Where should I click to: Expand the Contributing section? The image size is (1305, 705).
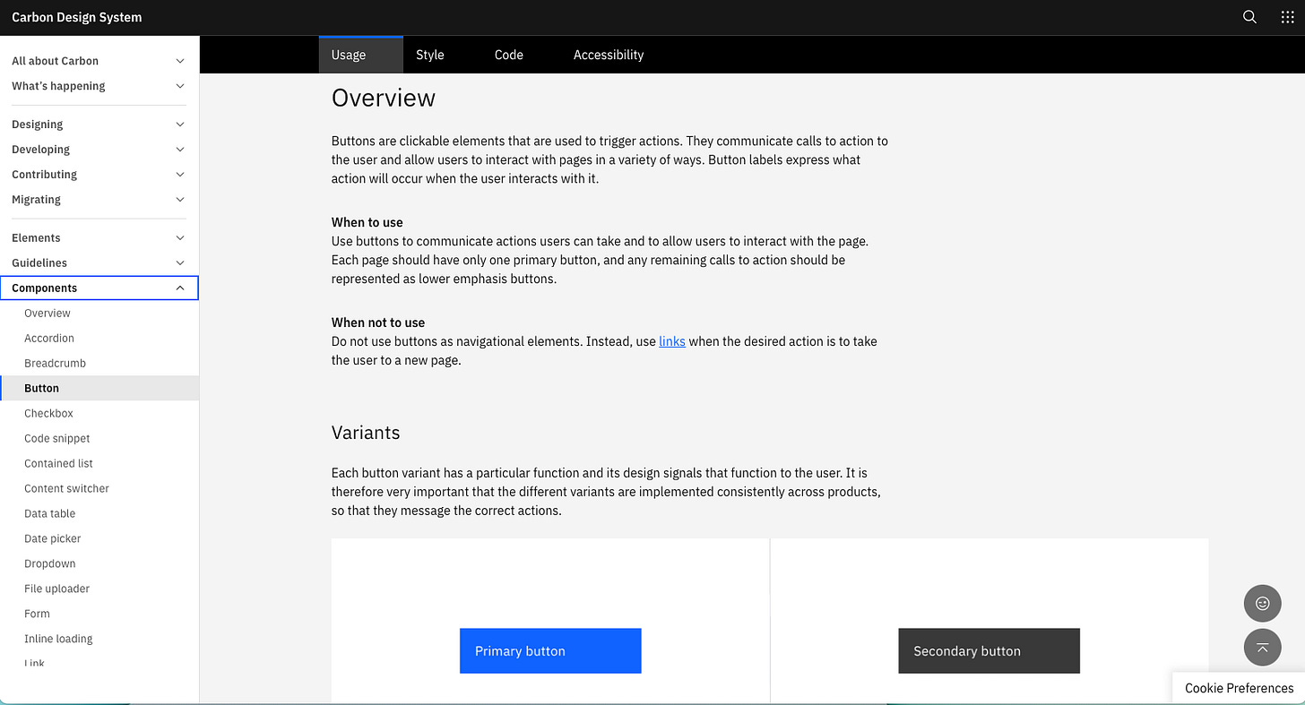pyautogui.click(x=99, y=175)
